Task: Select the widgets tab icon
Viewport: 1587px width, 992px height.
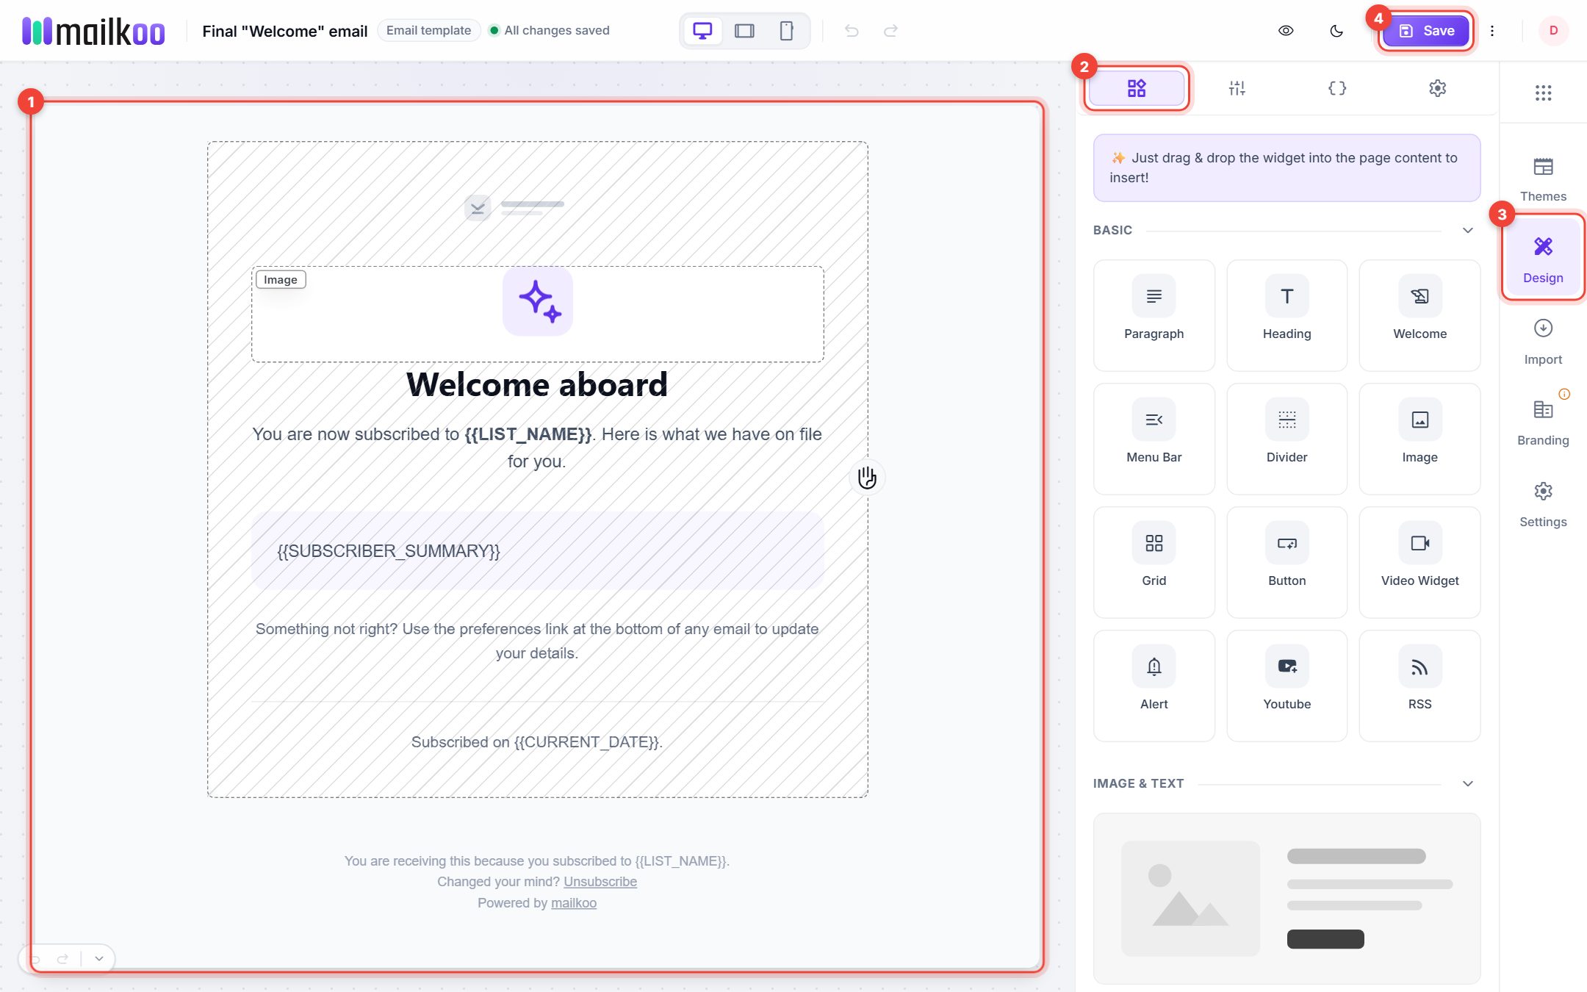Action: click(x=1137, y=88)
